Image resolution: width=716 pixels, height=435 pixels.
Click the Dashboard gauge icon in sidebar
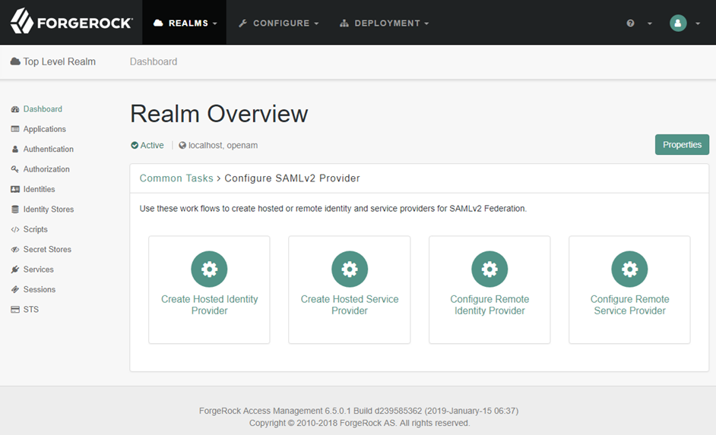(15, 109)
